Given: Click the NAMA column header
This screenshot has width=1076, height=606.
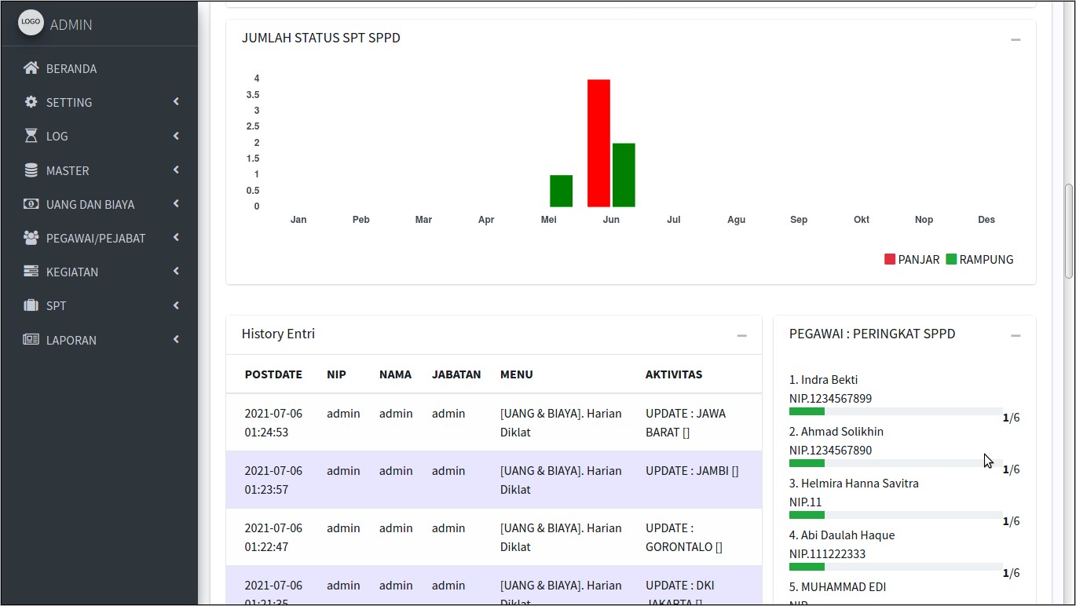Looking at the screenshot, I should tap(395, 374).
